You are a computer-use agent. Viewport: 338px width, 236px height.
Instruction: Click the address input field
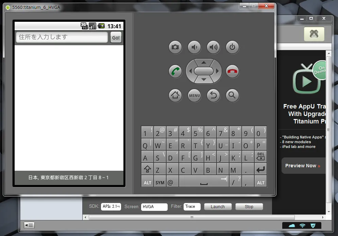62,37
